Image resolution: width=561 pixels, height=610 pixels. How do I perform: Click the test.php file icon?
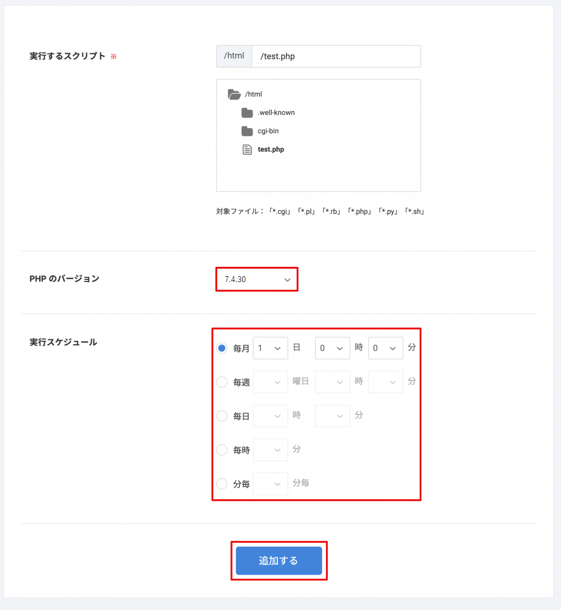(247, 150)
